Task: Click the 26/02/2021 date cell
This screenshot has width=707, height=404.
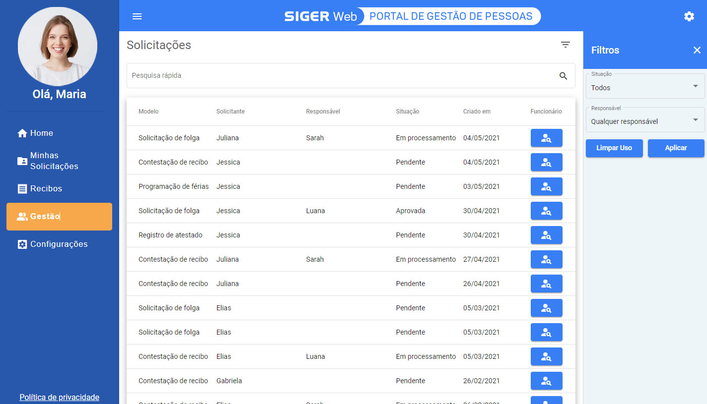Action: pyautogui.click(x=482, y=381)
